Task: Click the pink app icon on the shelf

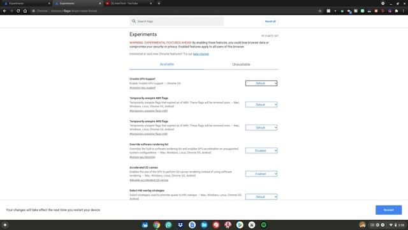Action: click(228, 225)
